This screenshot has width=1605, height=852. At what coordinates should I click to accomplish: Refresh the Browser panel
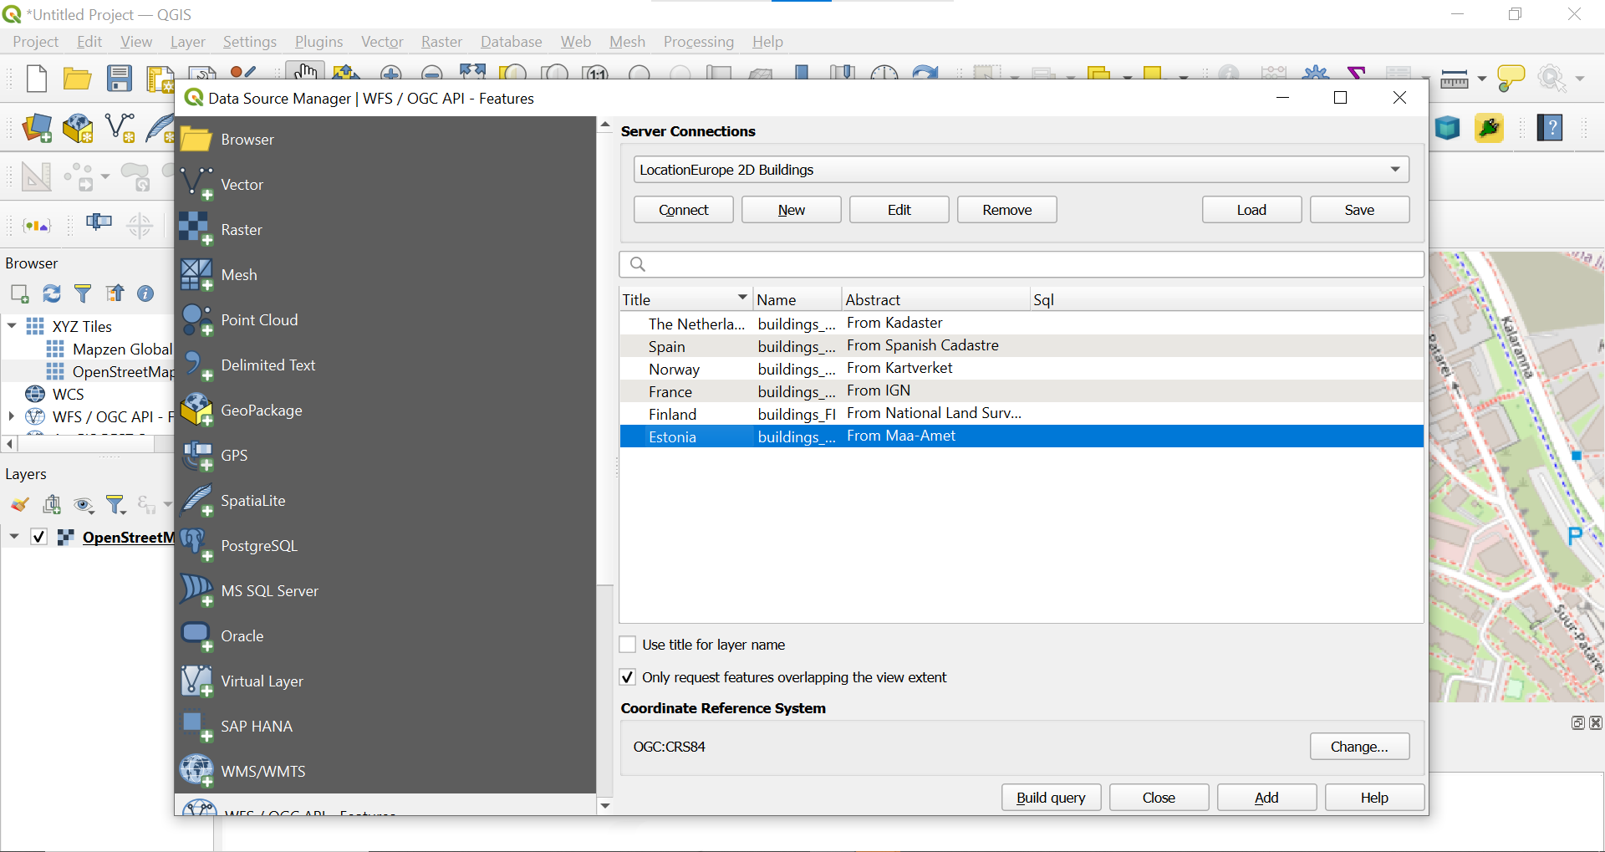tap(52, 293)
